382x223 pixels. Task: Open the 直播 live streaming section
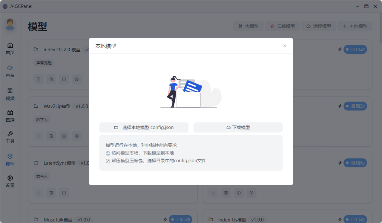10,116
